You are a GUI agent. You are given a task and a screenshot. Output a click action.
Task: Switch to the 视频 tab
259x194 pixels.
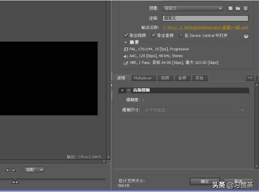pyautogui.click(x=165, y=78)
